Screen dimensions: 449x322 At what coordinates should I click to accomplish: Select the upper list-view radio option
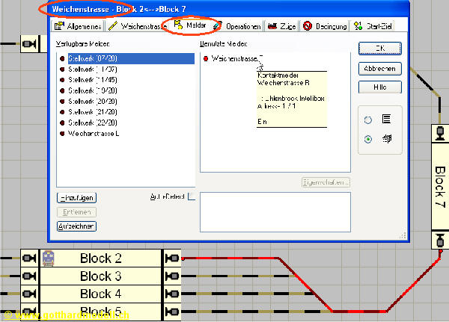pos(367,120)
